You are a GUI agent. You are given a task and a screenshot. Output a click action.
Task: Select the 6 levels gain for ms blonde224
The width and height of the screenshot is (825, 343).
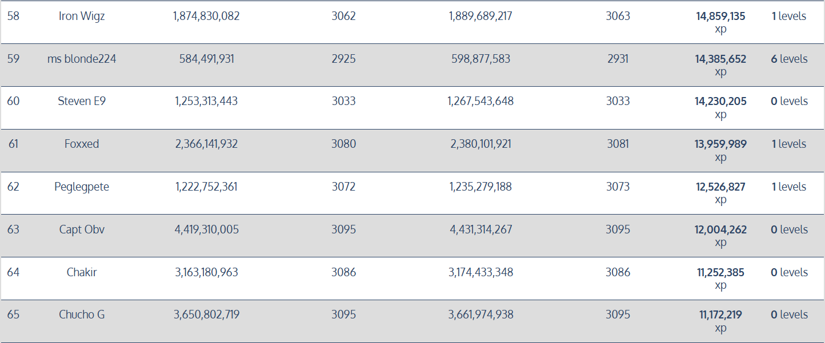(789, 59)
